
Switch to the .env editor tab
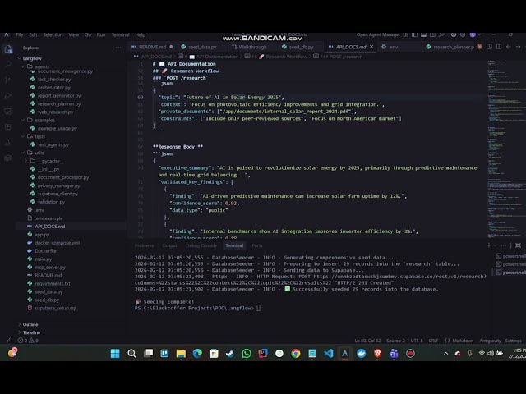tap(394, 47)
